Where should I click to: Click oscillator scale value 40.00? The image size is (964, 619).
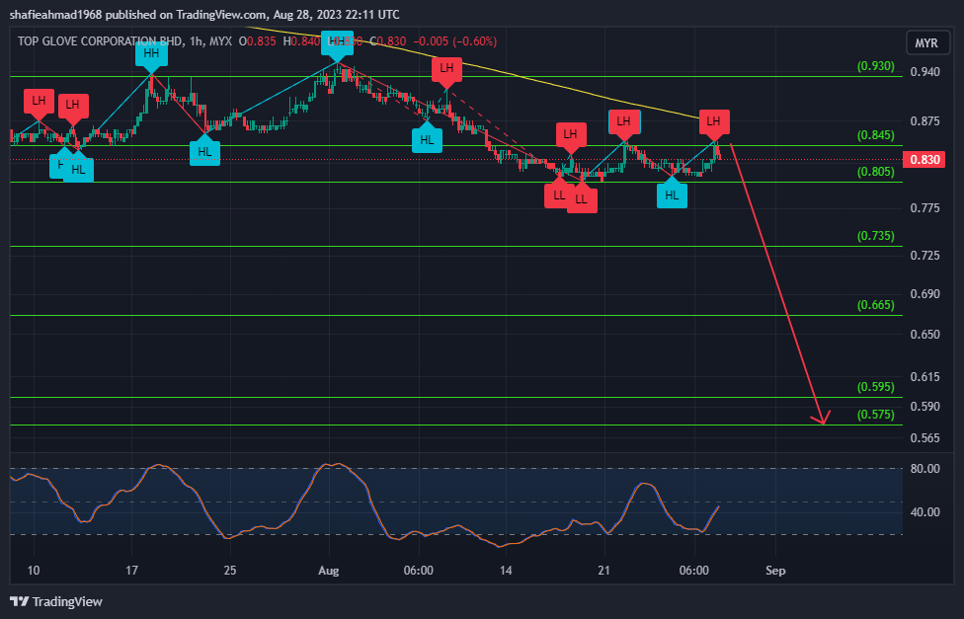click(924, 512)
